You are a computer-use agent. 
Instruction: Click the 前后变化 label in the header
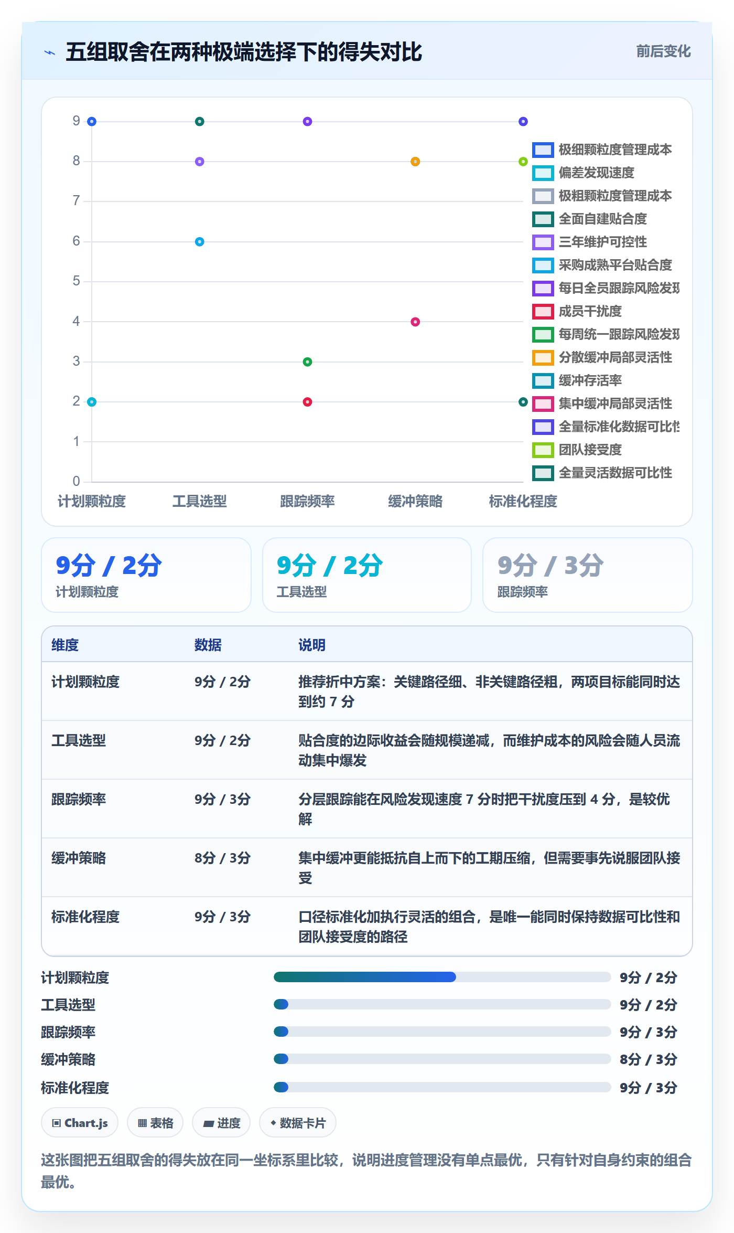(x=663, y=51)
